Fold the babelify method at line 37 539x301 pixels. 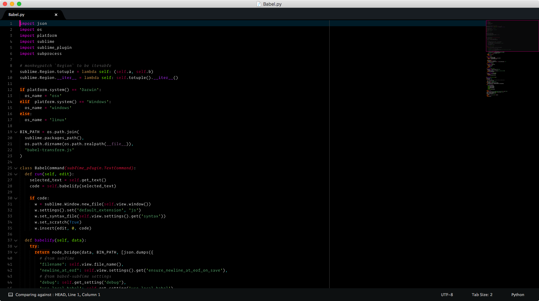point(16,240)
